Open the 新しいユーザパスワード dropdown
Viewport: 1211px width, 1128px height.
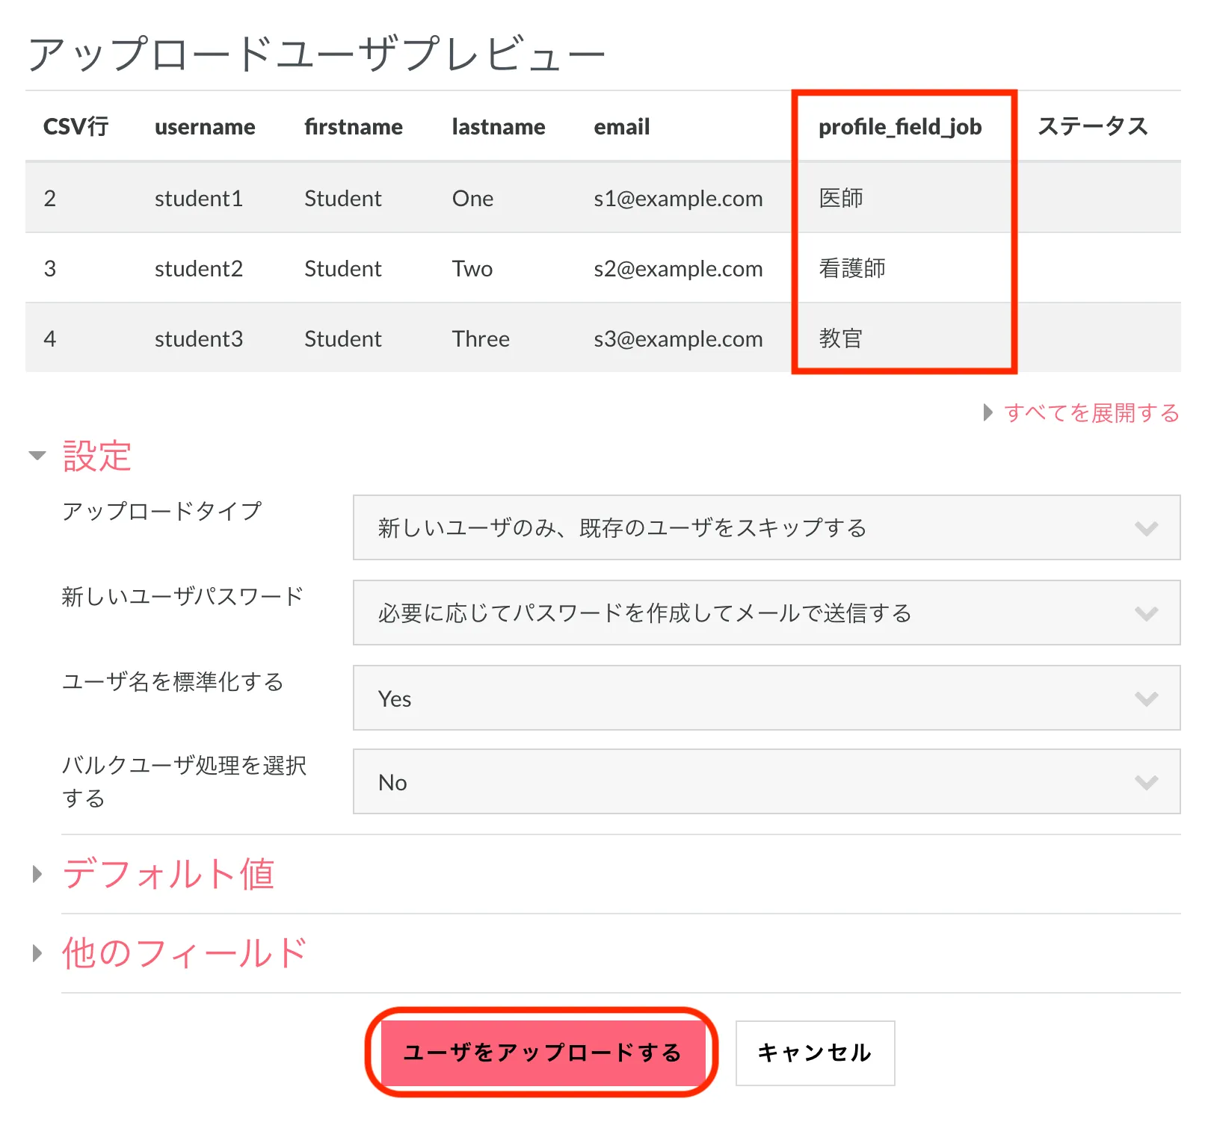click(765, 613)
